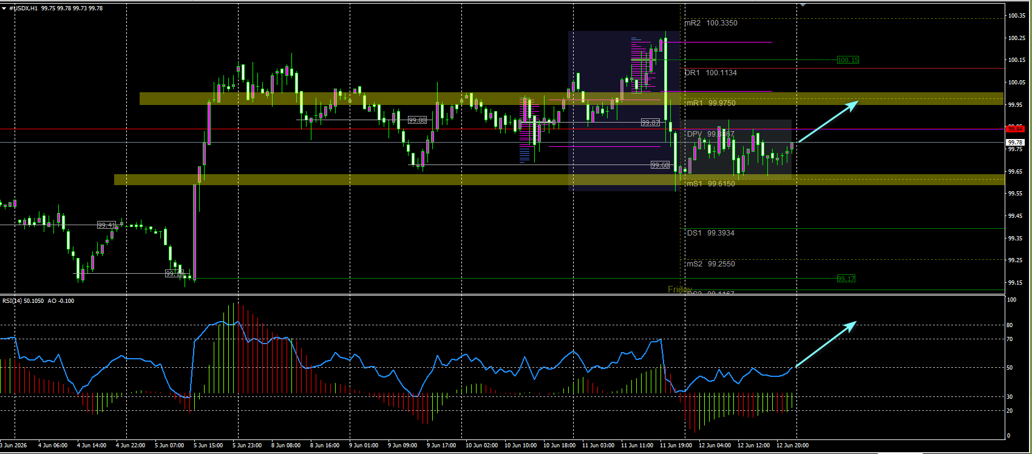Image resolution: width=1032 pixels, height=454 pixels.
Task: Click the green 99.17 level tag
Action: pyautogui.click(x=846, y=279)
